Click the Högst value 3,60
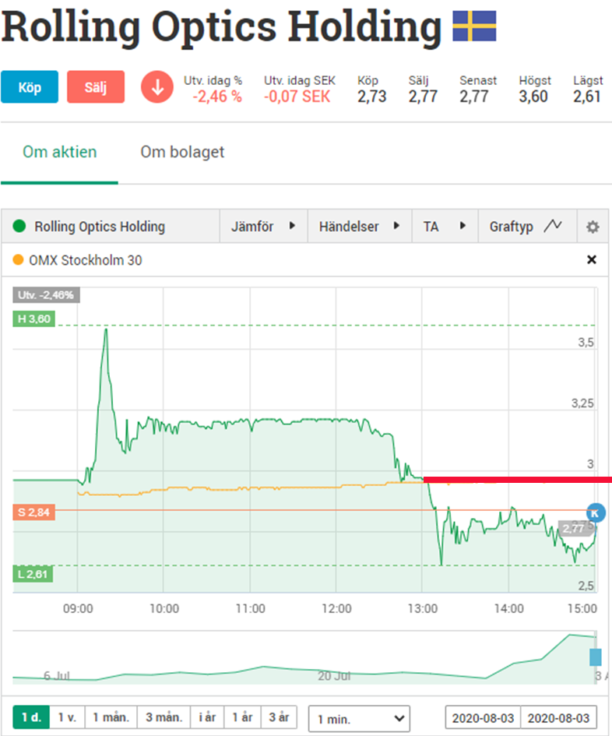Screen dimensions: 612x736 533,97
